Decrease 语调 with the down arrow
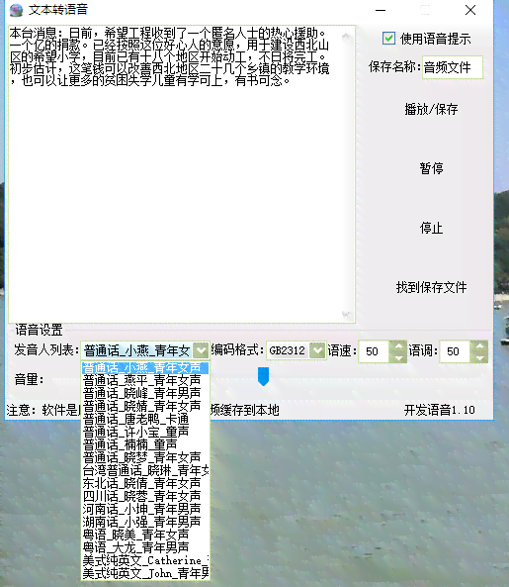 479,357
